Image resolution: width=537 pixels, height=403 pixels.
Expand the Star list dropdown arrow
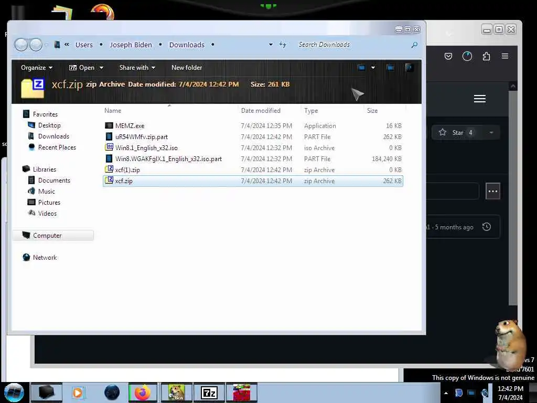tap(491, 133)
